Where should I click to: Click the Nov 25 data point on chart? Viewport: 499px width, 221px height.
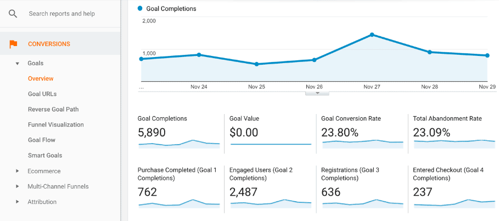(x=256, y=64)
